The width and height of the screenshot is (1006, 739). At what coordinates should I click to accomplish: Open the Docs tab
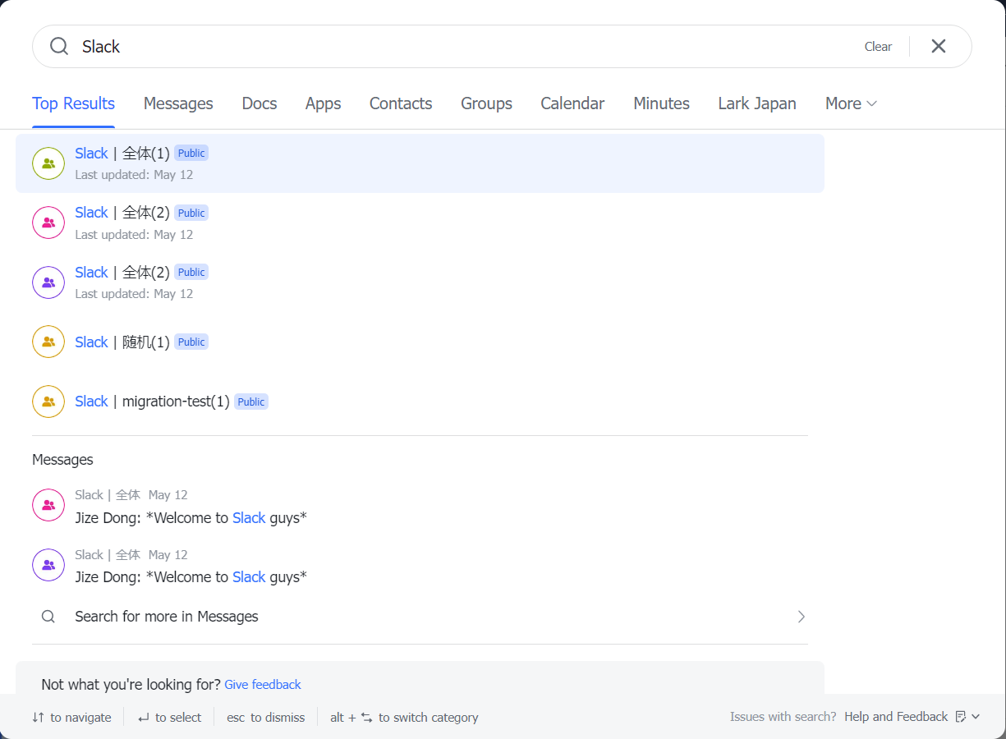(x=260, y=103)
